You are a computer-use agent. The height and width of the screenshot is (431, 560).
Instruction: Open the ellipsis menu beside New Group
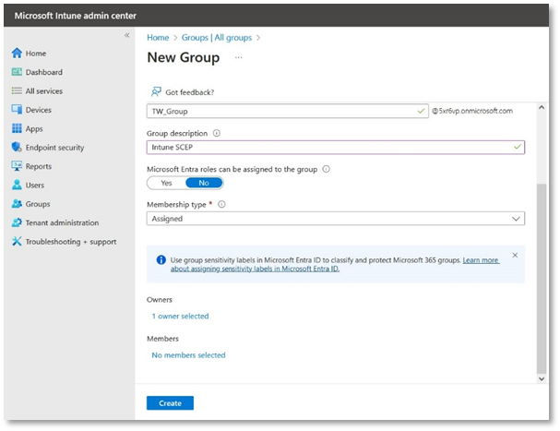[238, 57]
